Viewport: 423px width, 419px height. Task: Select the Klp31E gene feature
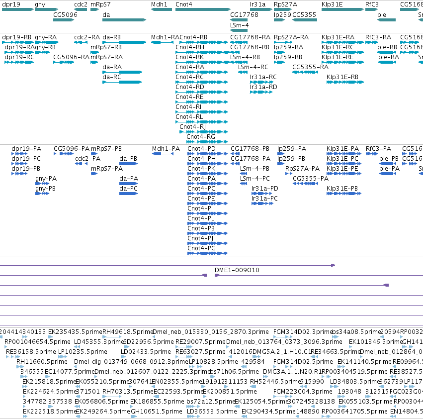click(x=342, y=9)
